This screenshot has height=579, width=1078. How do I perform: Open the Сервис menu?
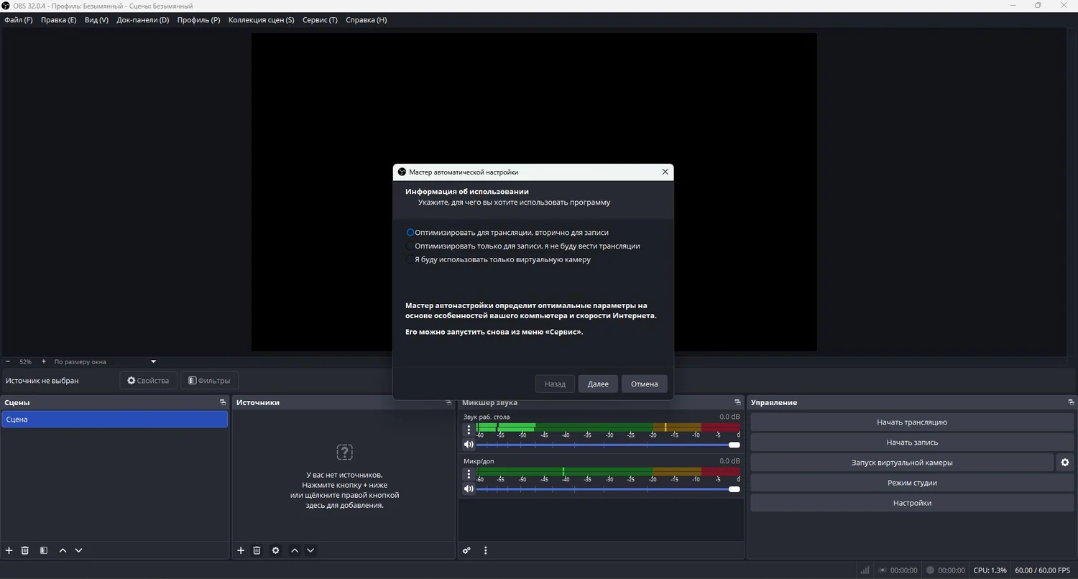(x=320, y=20)
